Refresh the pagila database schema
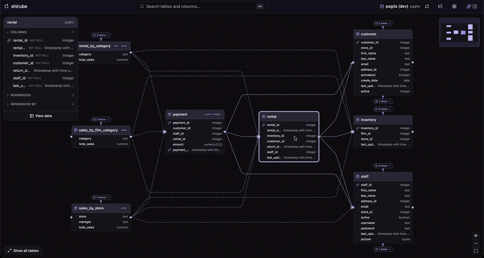The height and width of the screenshot is (258, 484). point(427,6)
